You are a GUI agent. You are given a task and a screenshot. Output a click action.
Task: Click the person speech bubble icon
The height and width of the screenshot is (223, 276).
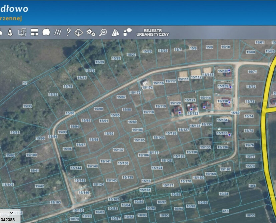click(127, 32)
